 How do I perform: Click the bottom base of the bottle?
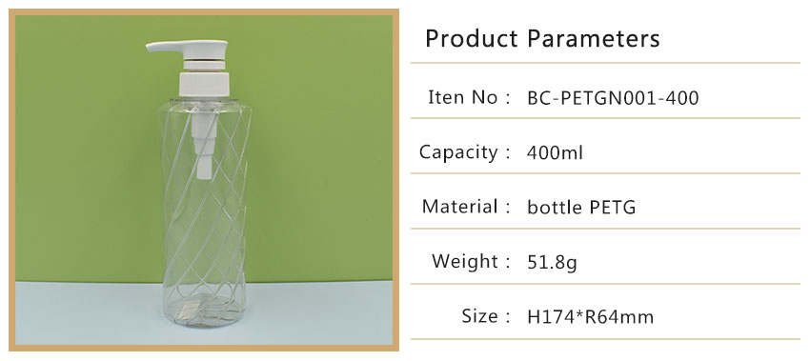[x=205, y=313]
